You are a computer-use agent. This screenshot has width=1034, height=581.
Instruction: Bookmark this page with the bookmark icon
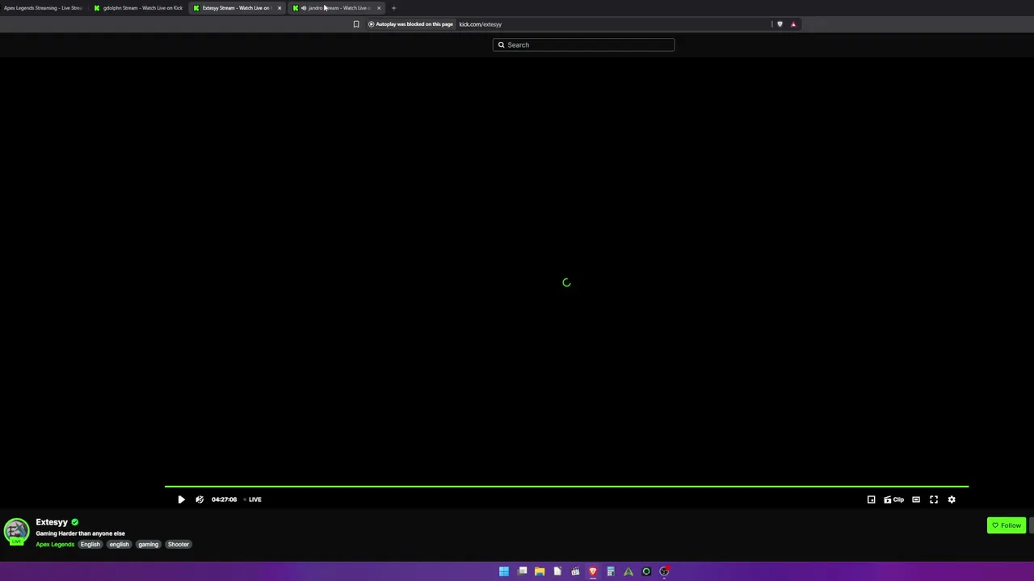pyautogui.click(x=356, y=24)
